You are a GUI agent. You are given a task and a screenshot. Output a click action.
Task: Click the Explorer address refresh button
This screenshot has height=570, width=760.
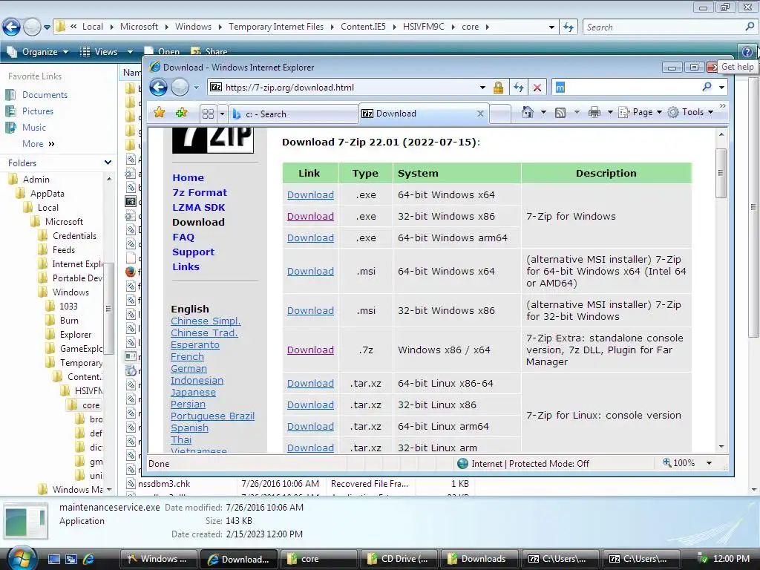coord(568,27)
